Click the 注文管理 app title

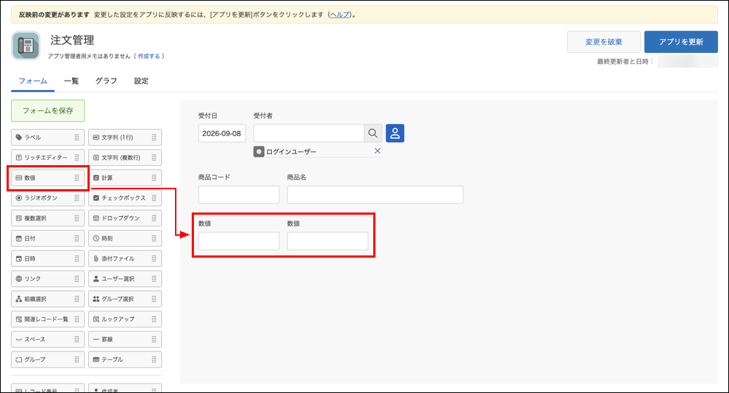(72, 40)
